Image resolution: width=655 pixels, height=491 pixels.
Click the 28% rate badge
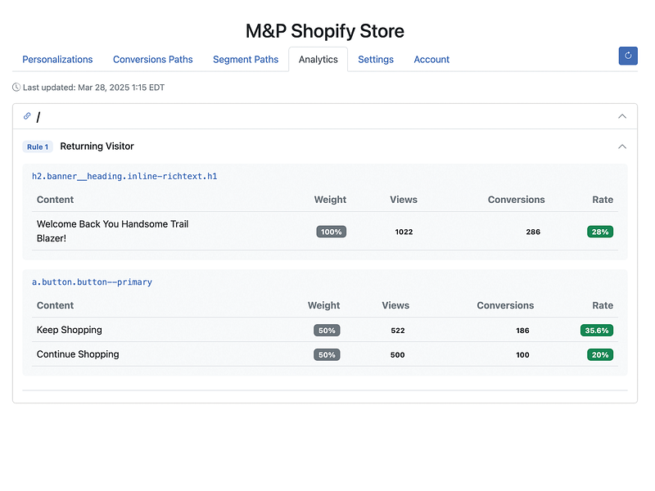pos(600,232)
